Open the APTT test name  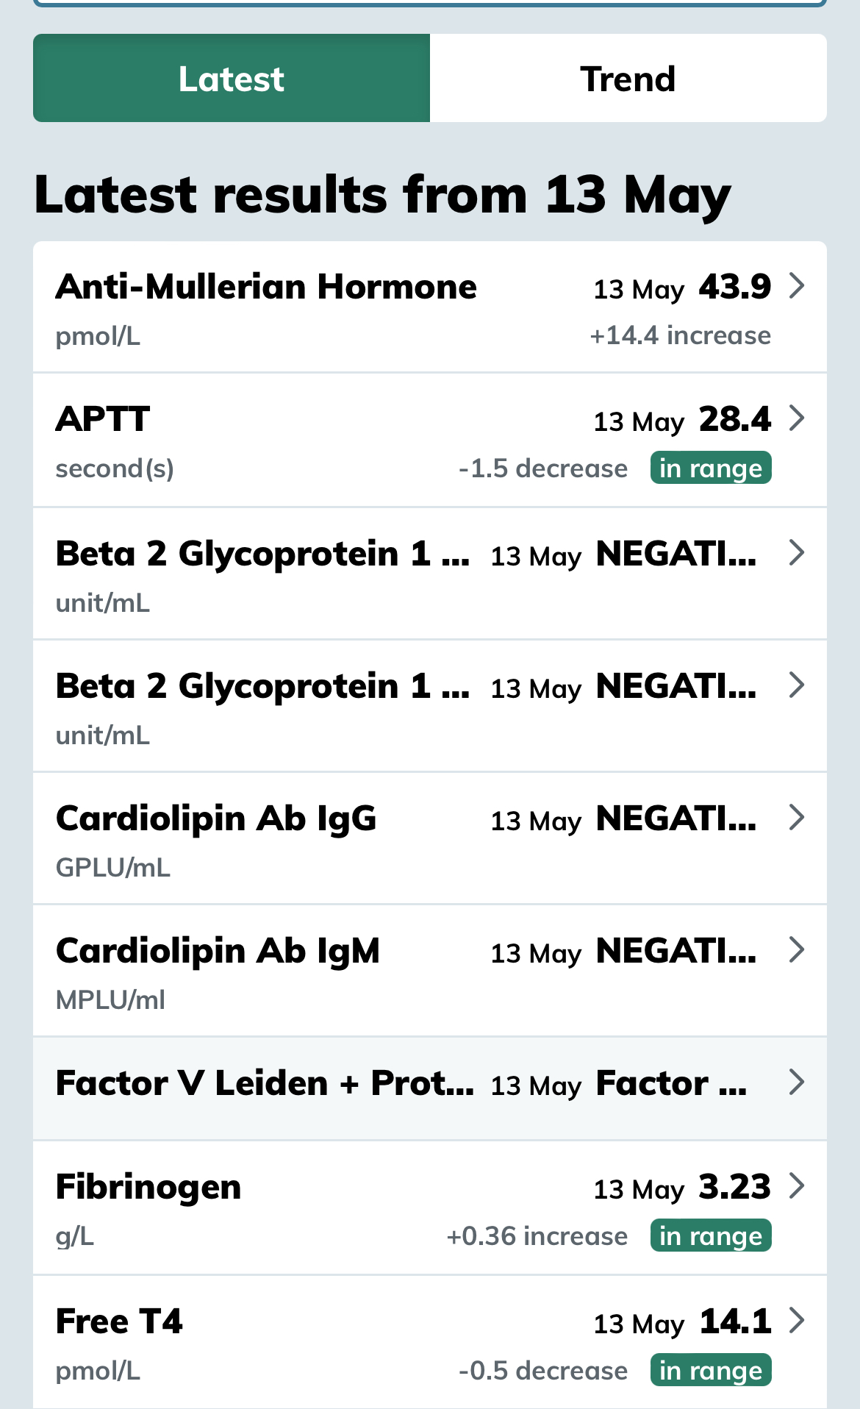103,418
